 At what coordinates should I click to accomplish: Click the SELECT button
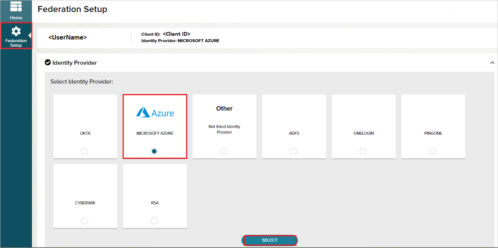tap(270, 240)
